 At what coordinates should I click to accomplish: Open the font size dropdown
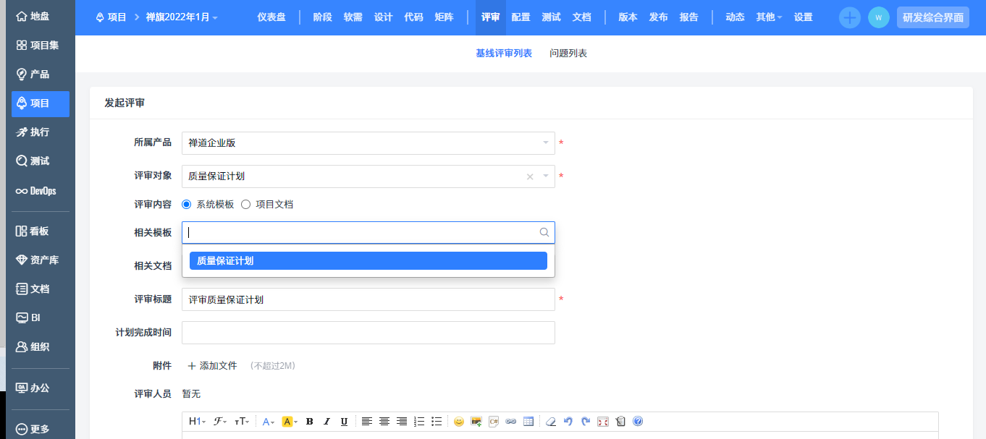tap(243, 422)
